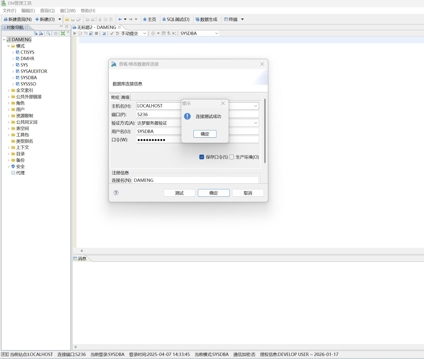The height and width of the screenshot is (359, 424).
Task: Expand the 表空间 tree node
Action: pyautogui.click(x=8, y=128)
